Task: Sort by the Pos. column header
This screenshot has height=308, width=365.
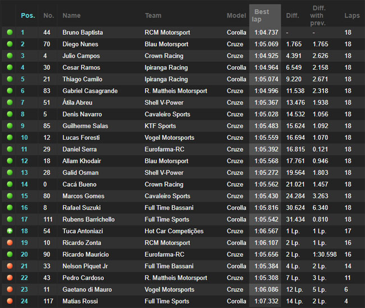Action: click(28, 16)
